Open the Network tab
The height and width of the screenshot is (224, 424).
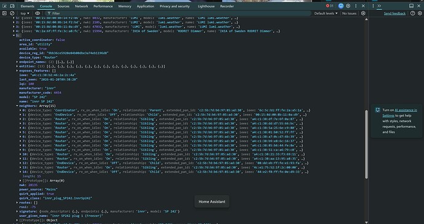click(x=81, y=6)
